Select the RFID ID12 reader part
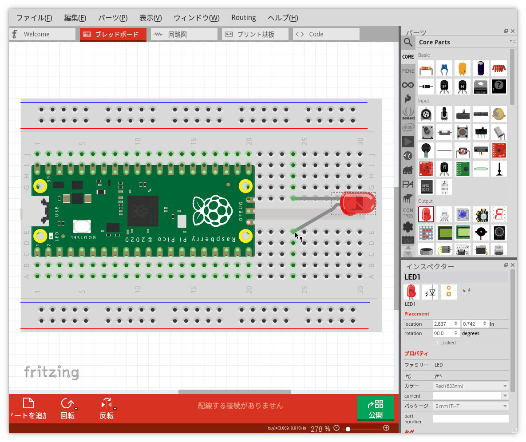Viewport: 526px width, 442px height. click(x=426, y=187)
